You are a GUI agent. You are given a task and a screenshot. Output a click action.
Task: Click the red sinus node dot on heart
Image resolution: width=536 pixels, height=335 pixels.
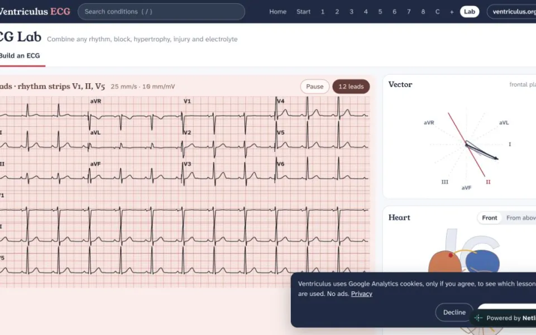(x=451, y=255)
